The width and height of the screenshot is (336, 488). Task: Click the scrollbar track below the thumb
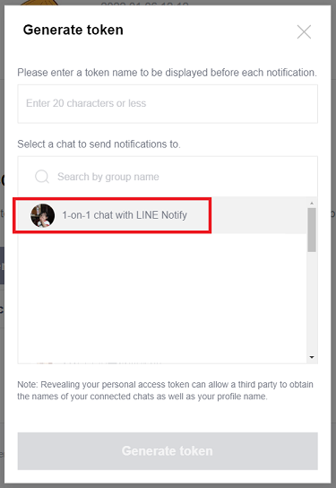[x=312, y=302]
